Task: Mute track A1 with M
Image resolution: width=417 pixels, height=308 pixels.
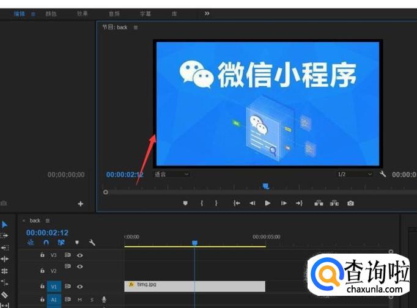Action: 79,300
